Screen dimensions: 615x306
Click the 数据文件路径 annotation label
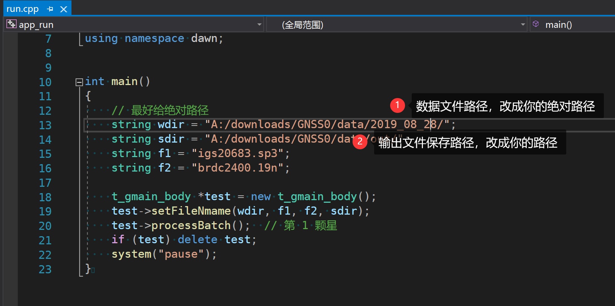coord(505,106)
